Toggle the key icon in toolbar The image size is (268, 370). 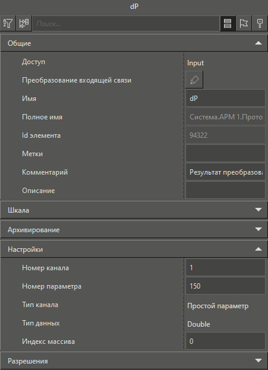click(x=260, y=23)
